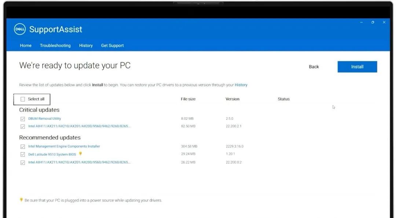396x218 pixels.
Task: Click the 304.58 MB file size value
Action: point(189,146)
